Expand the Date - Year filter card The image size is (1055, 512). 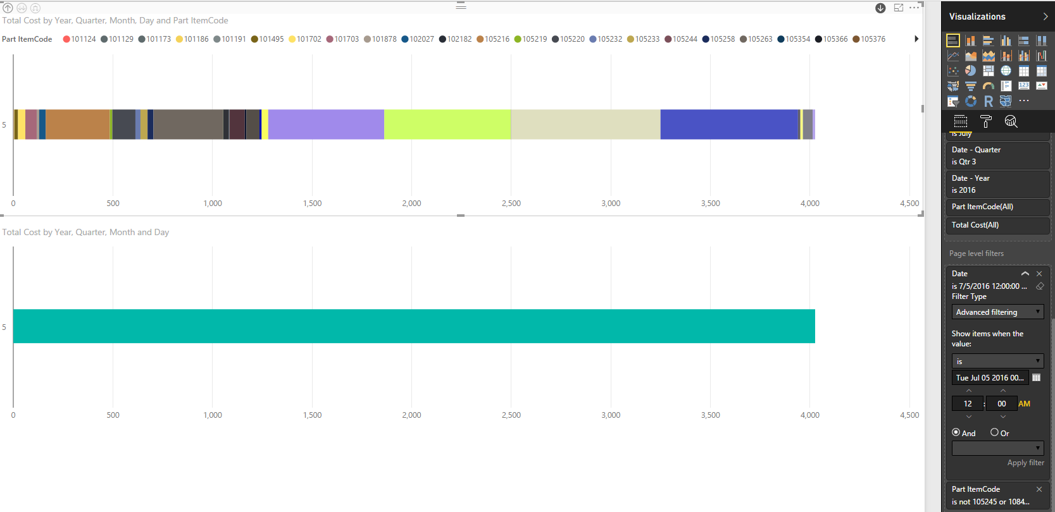click(x=998, y=184)
